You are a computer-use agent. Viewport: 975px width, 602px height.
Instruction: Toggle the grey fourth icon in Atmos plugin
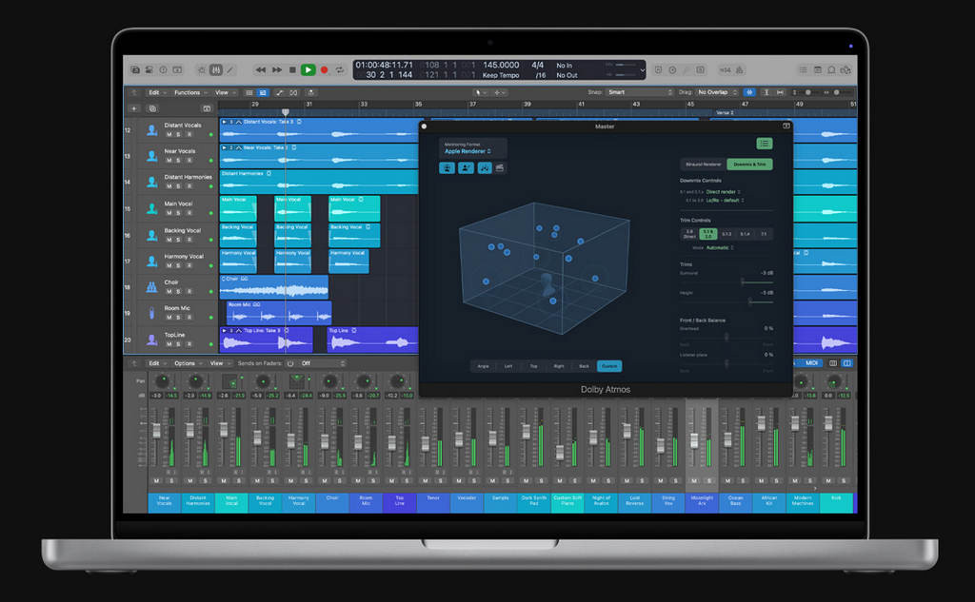[500, 167]
